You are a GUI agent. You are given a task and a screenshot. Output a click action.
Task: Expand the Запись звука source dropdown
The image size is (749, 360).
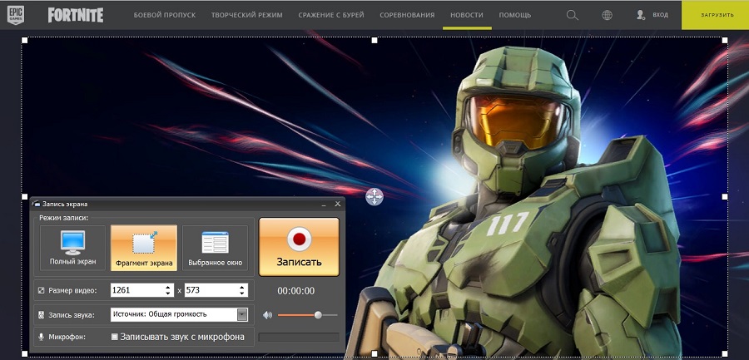click(x=242, y=314)
